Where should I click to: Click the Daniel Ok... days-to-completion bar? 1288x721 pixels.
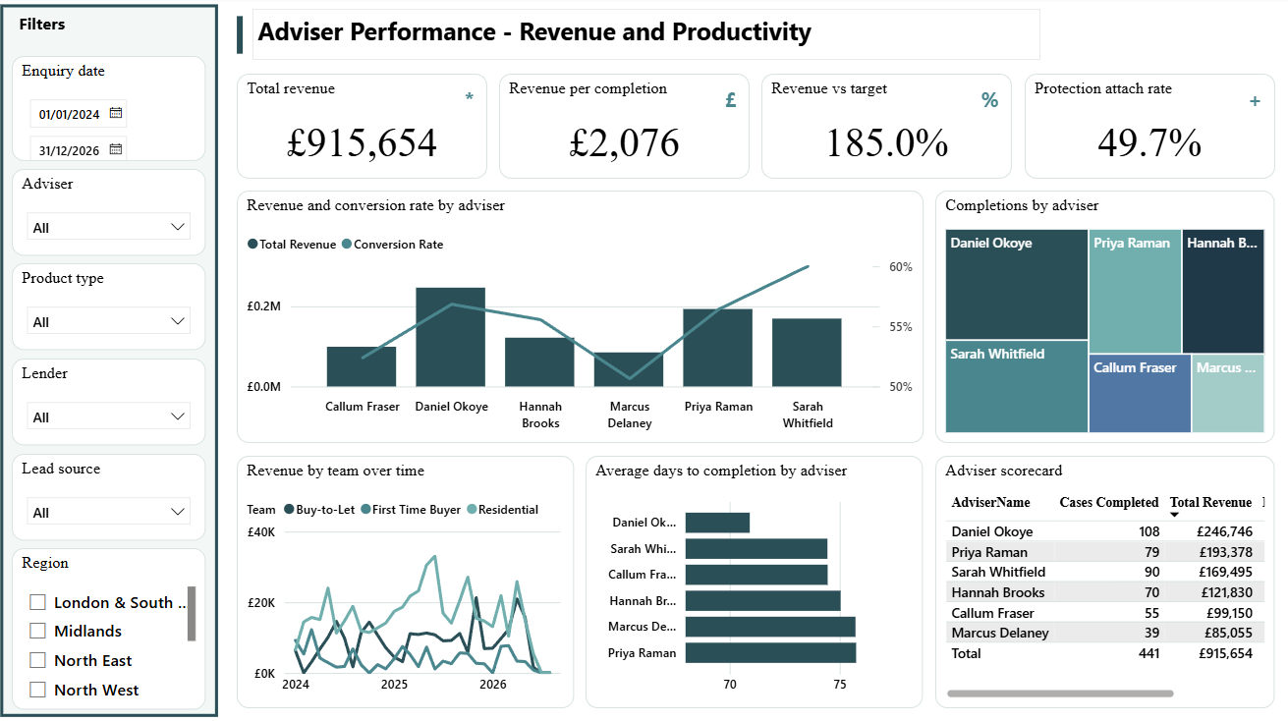pos(717,523)
